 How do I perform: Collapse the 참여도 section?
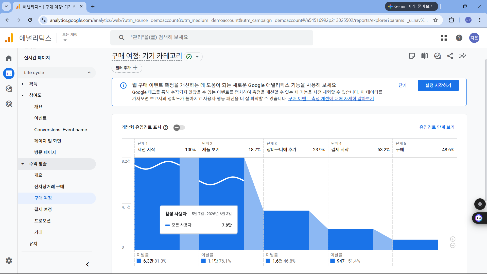tap(23, 95)
